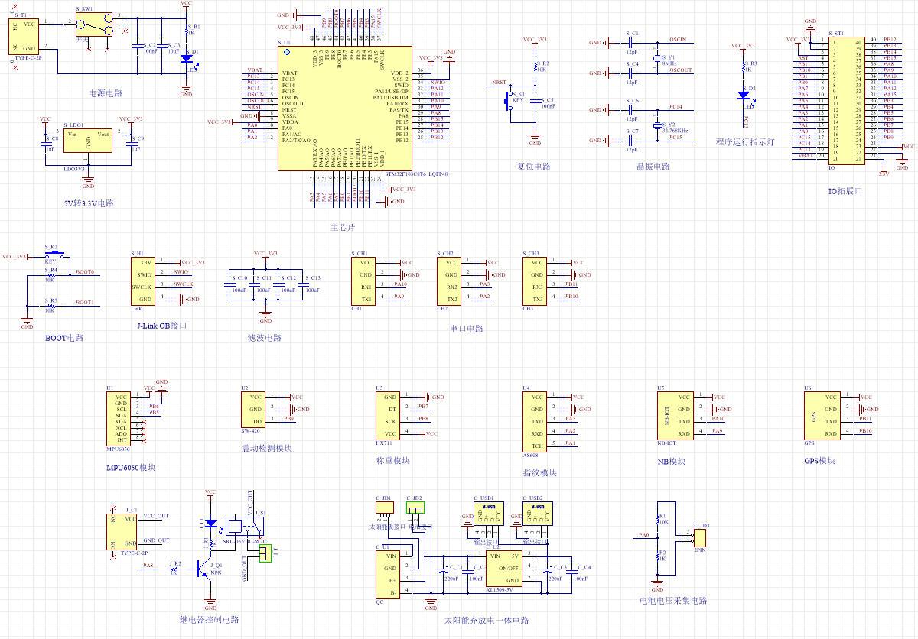This screenshot has width=918, height=639.
Task: Click the QC charger block C_U1
Action: [386, 574]
